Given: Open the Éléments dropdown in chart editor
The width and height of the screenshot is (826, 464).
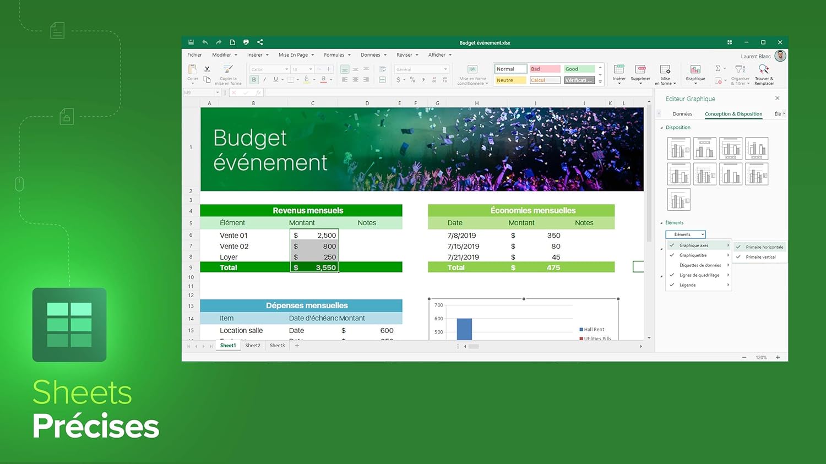Looking at the screenshot, I should point(686,234).
